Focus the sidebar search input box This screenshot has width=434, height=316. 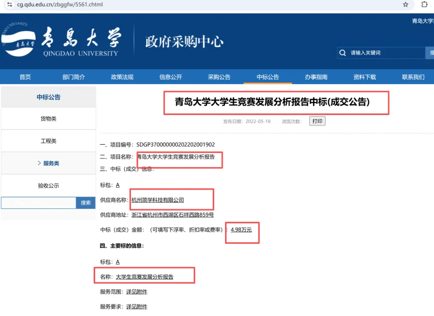39,203
